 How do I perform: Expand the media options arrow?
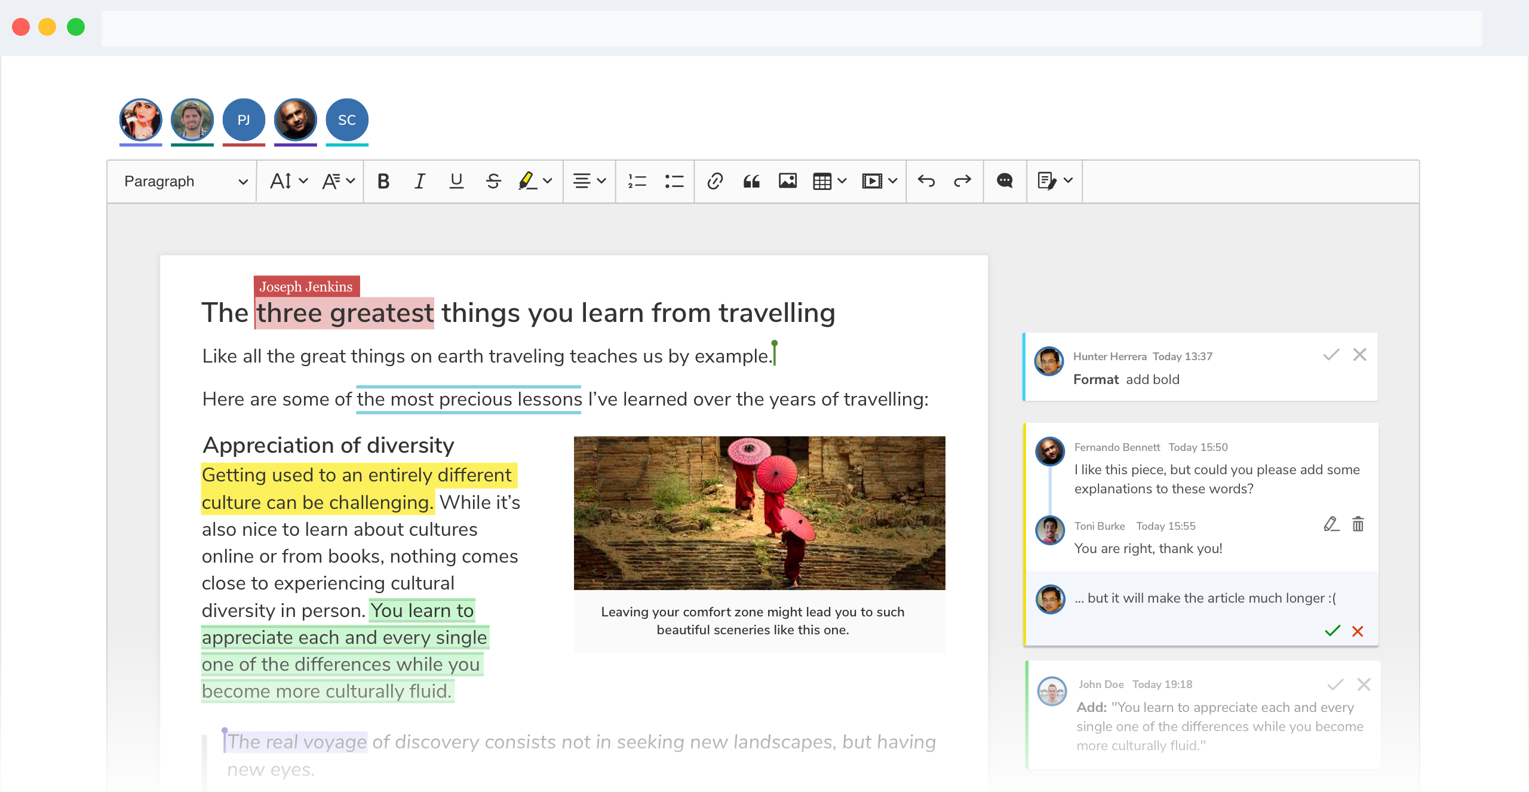pyautogui.click(x=893, y=181)
